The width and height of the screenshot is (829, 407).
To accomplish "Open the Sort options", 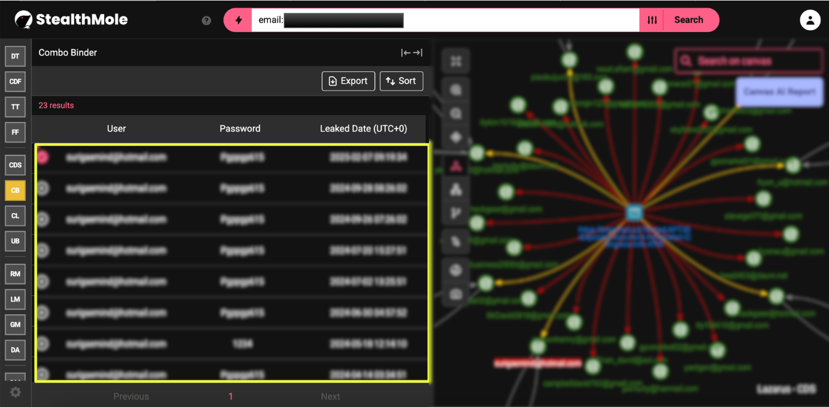I will (x=401, y=81).
